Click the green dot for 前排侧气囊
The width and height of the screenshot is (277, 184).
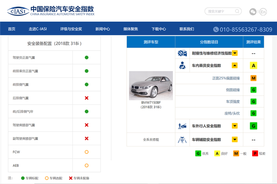[87, 85]
